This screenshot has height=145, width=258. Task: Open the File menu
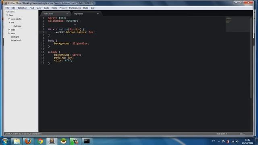[7, 8]
